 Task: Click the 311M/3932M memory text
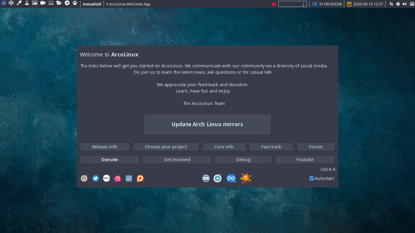point(330,4)
